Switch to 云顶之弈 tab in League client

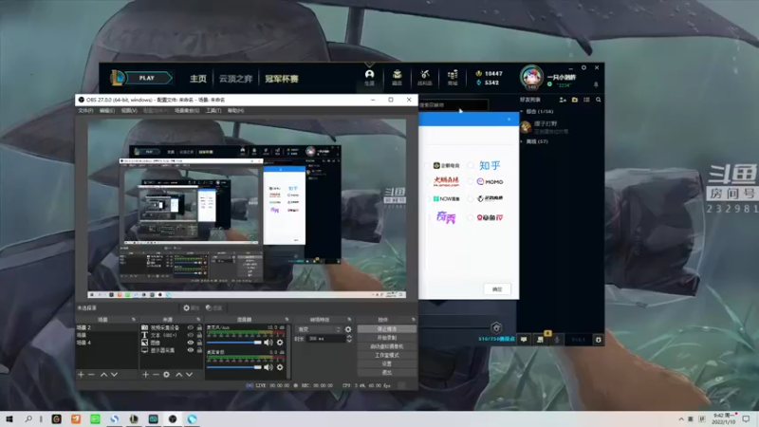pyautogui.click(x=235, y=79)
